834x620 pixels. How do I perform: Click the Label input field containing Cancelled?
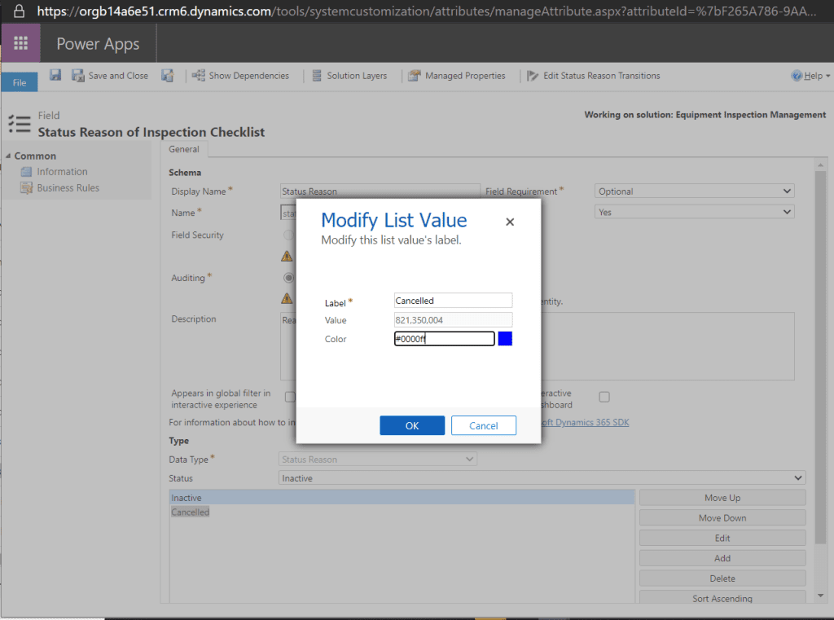[453, 301]
